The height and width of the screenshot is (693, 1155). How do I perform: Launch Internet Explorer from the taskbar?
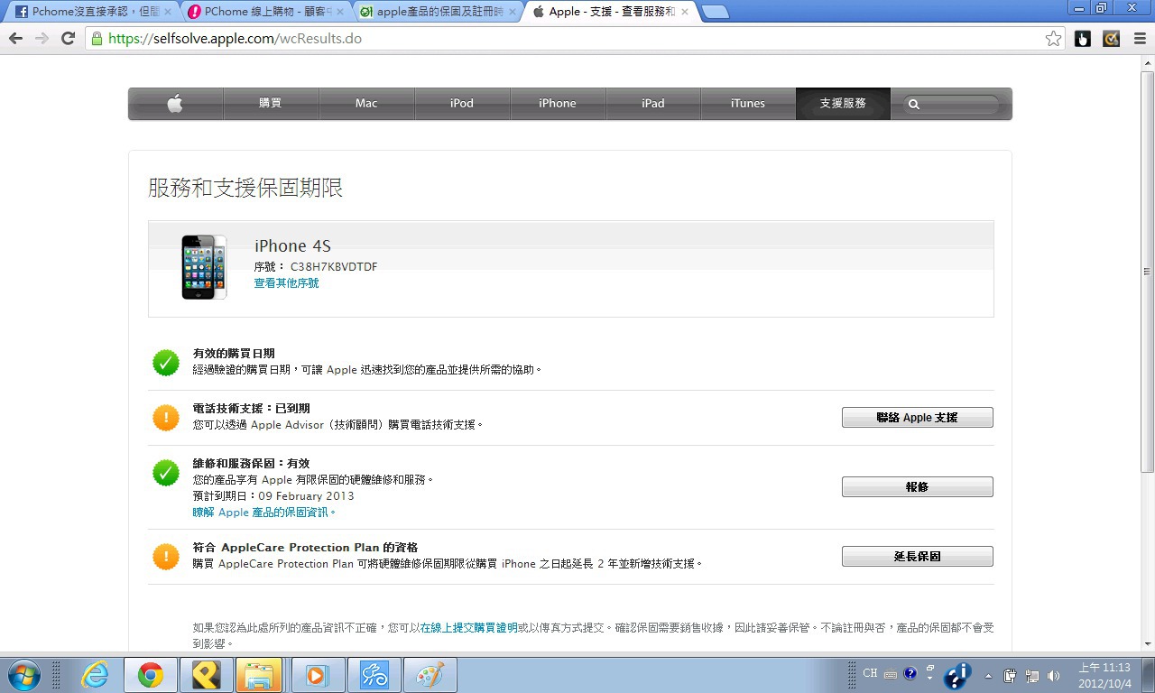[95, 674]
